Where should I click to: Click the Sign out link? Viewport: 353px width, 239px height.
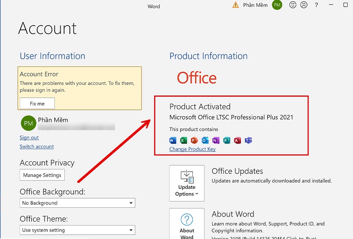click(x=29, y=137)
